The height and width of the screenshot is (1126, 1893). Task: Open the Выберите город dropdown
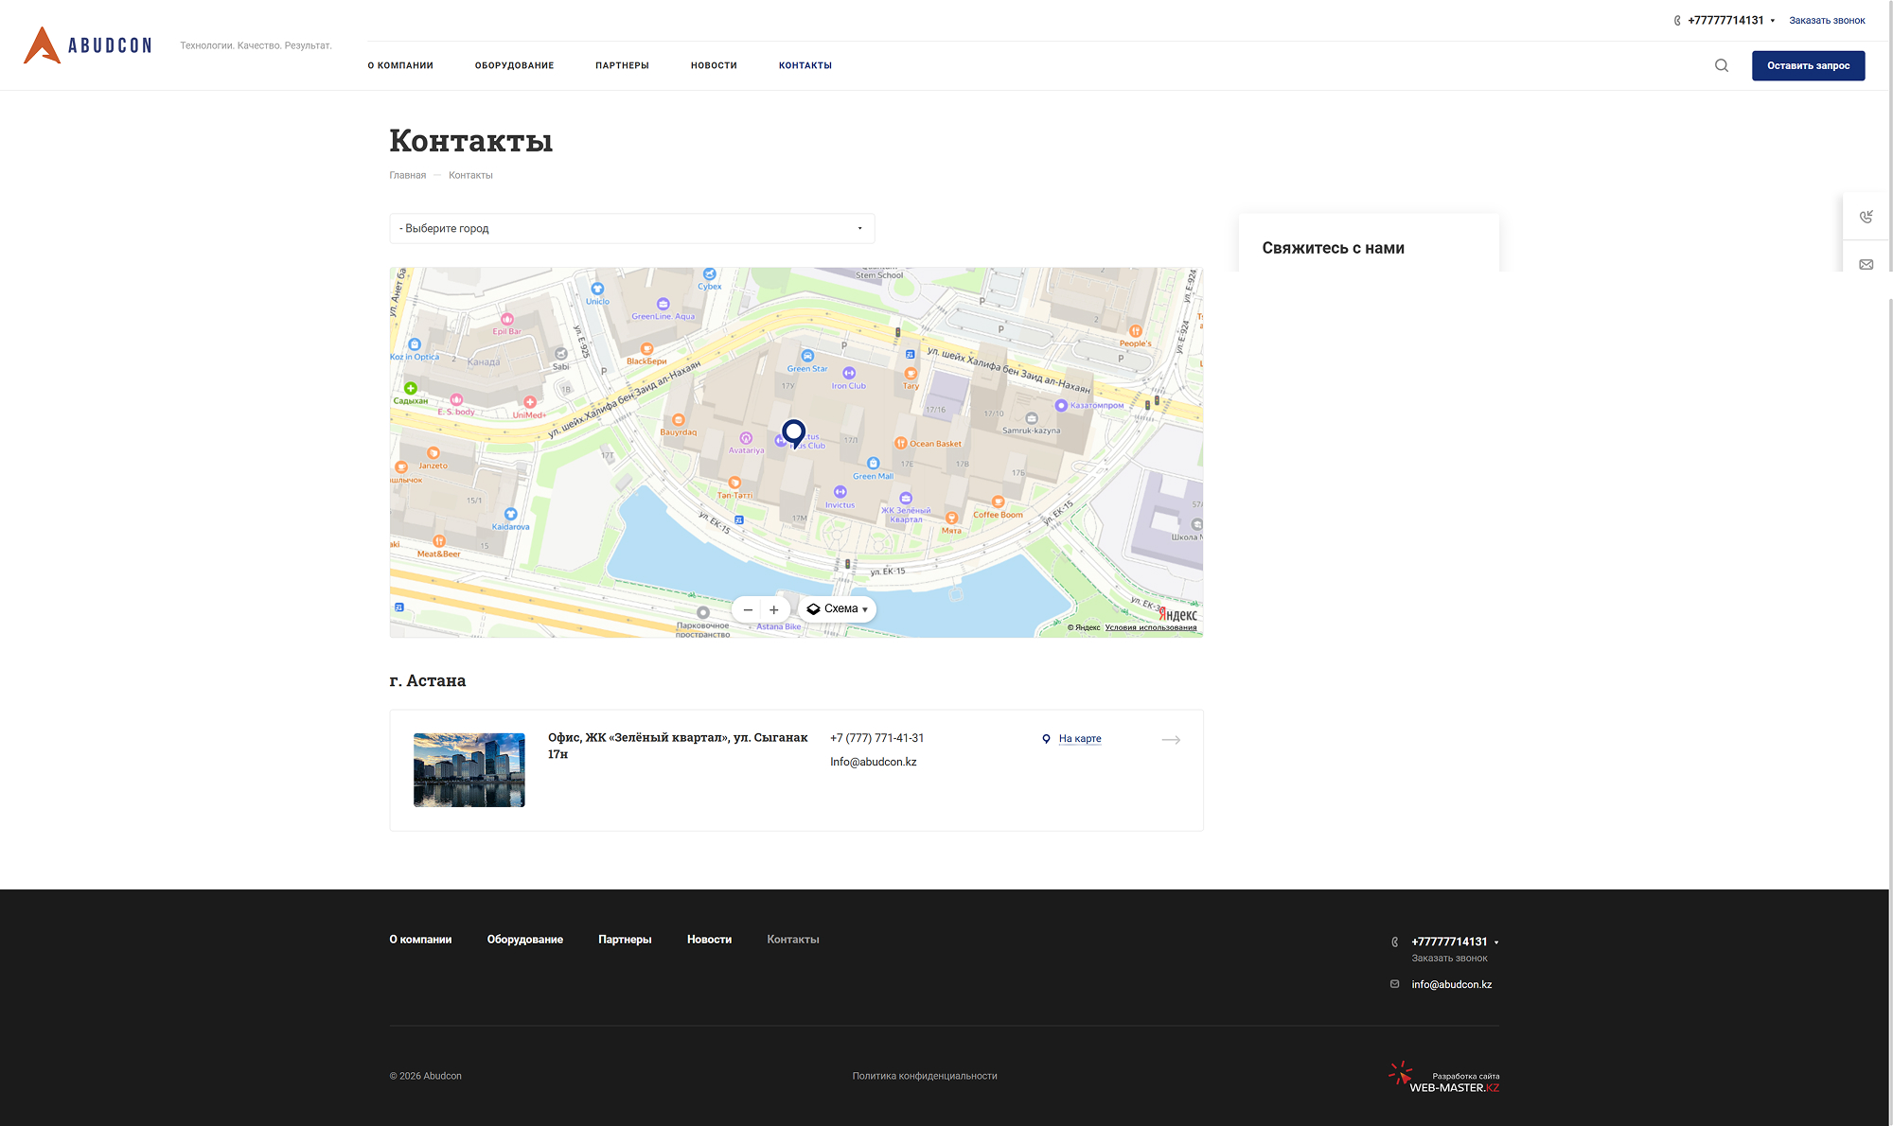pos(631,228)
